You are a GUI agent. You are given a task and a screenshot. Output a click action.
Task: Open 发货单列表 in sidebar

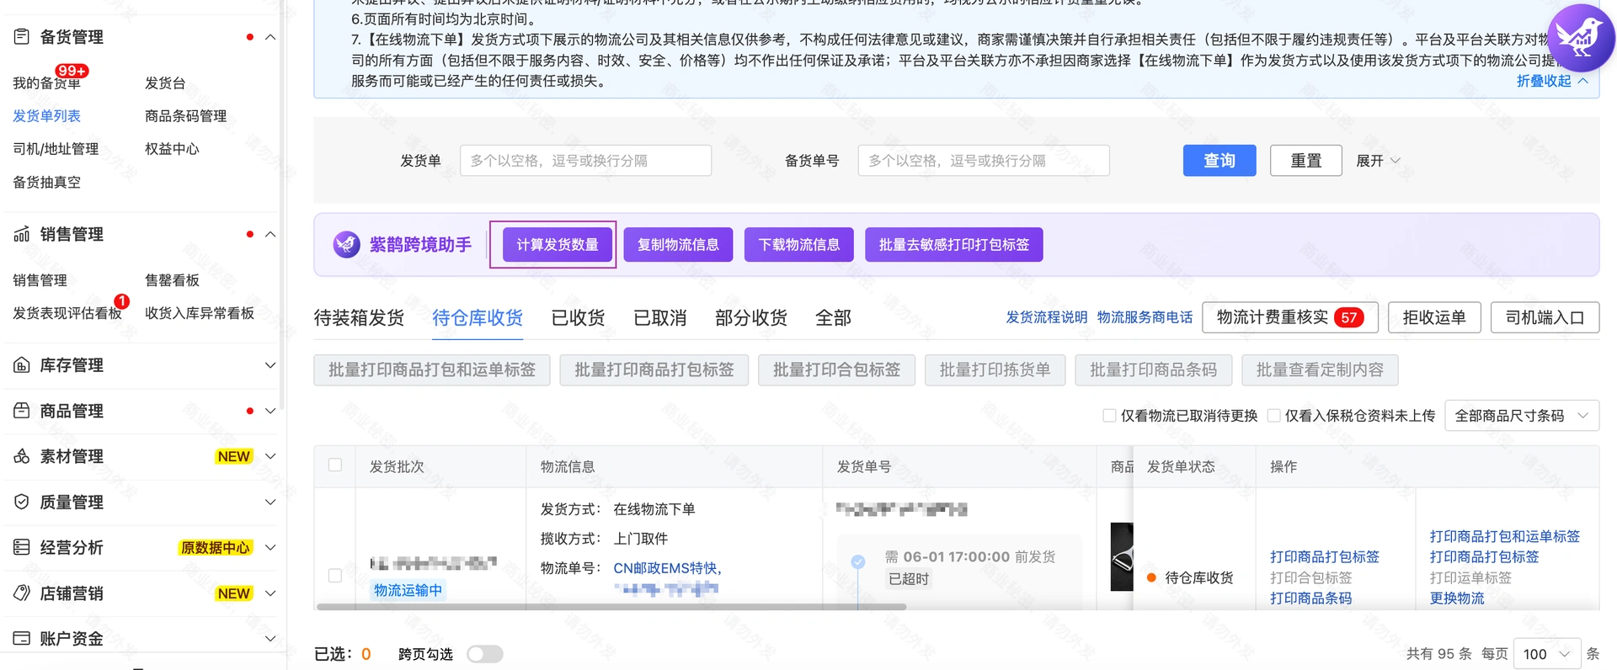(x=46, y=115)
